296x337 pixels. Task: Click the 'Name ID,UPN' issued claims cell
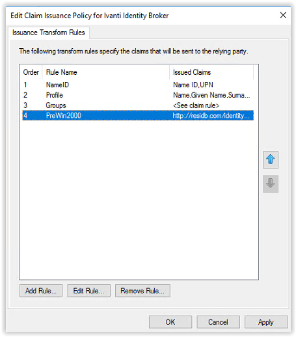193,85
